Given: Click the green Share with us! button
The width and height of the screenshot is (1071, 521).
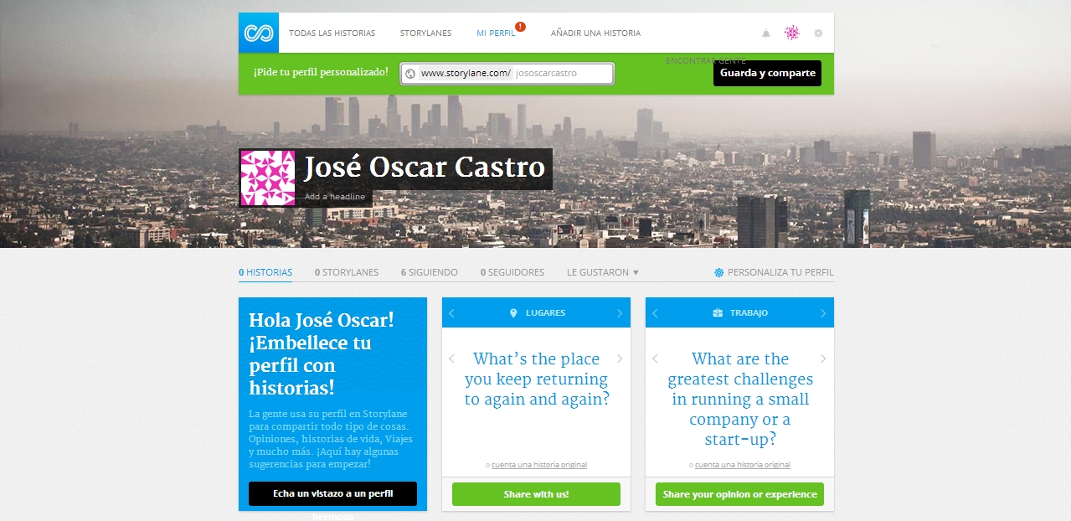Looking at the screenshot, I should point(536,494).
